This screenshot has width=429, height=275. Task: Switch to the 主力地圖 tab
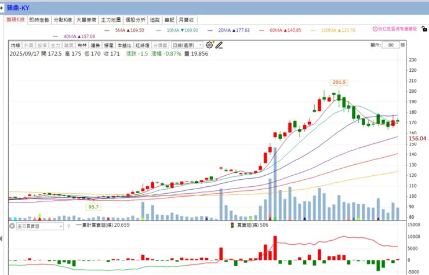click(111, 20)
